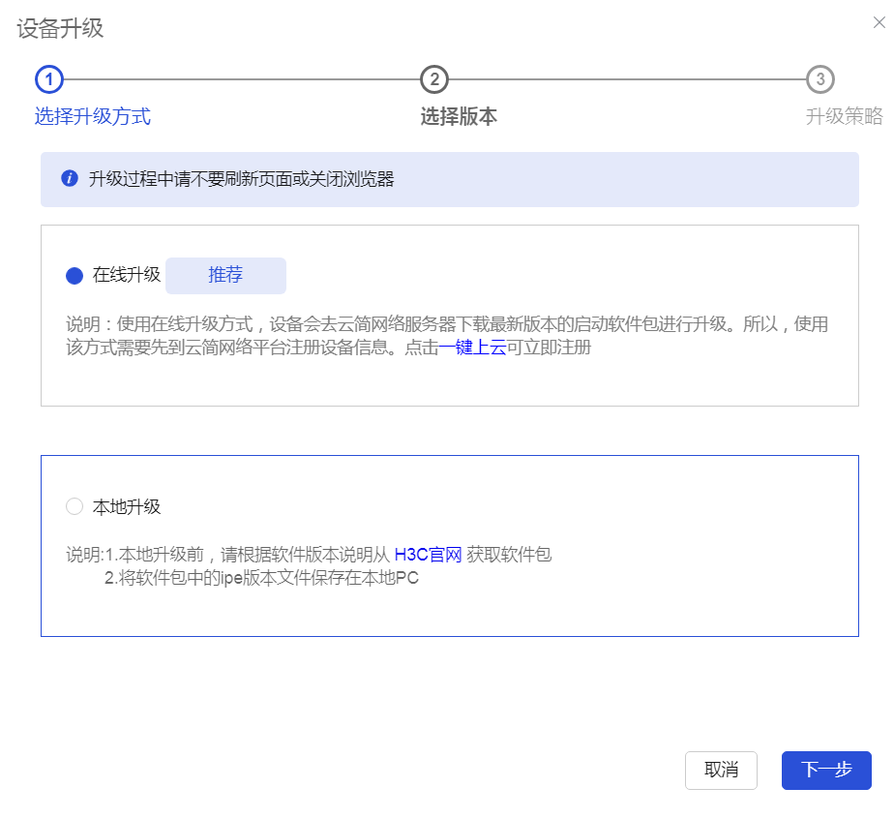Viewport: 894px width, 818px height.
Task: Click the step 1 circle icon
Action: point(49,79)
